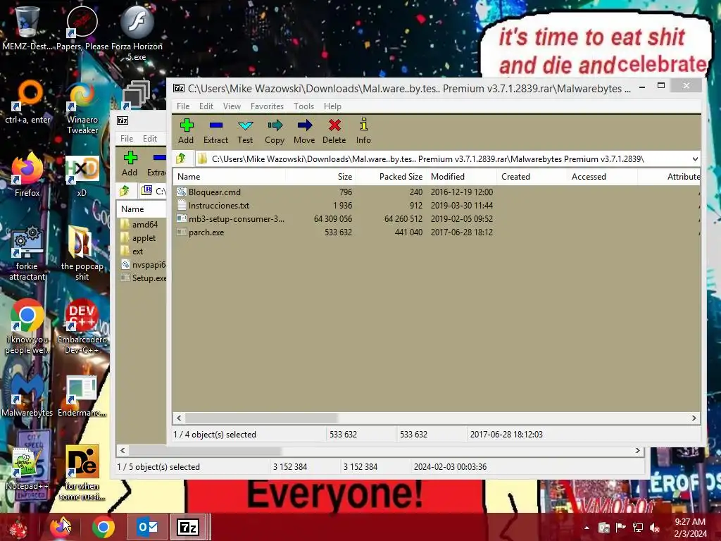This screenshot has height=541, width=721.
Task: Click Chrome icon in the taskbar
Action: (x=103, y=527)
